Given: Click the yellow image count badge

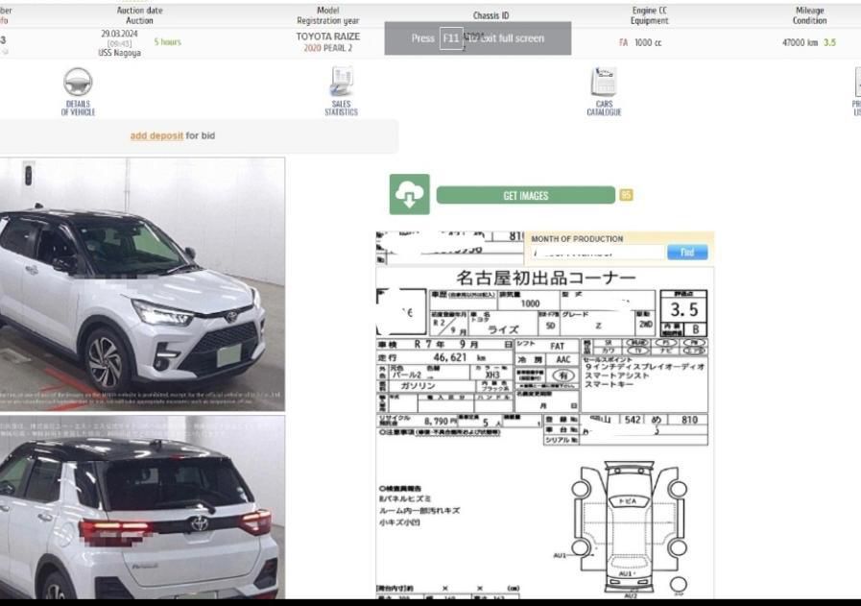Looking at the screenshot, I should [x=626, y=195].
